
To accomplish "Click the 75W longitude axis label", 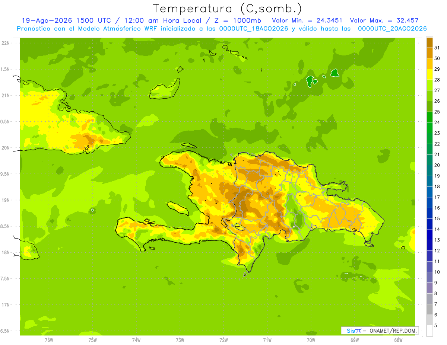I will click(x=93, y=340).
